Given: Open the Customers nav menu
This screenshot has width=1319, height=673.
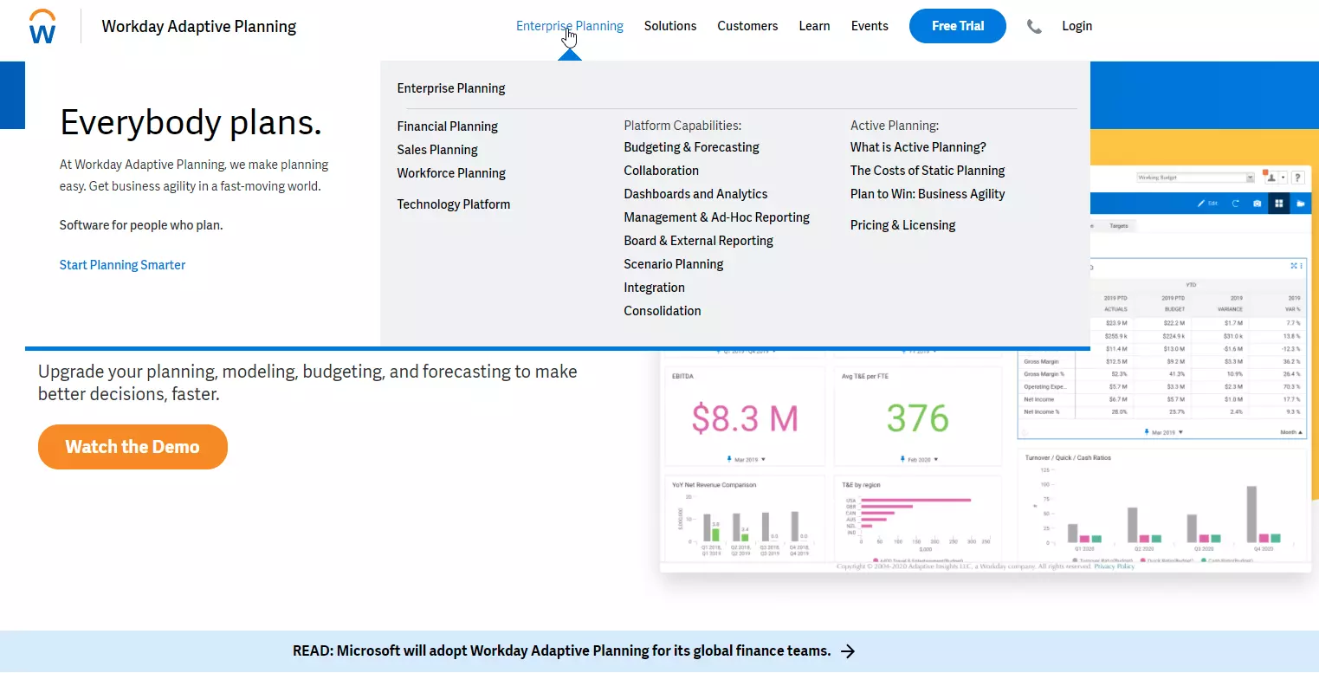Looking at the screenshot, I should [747, 26].
